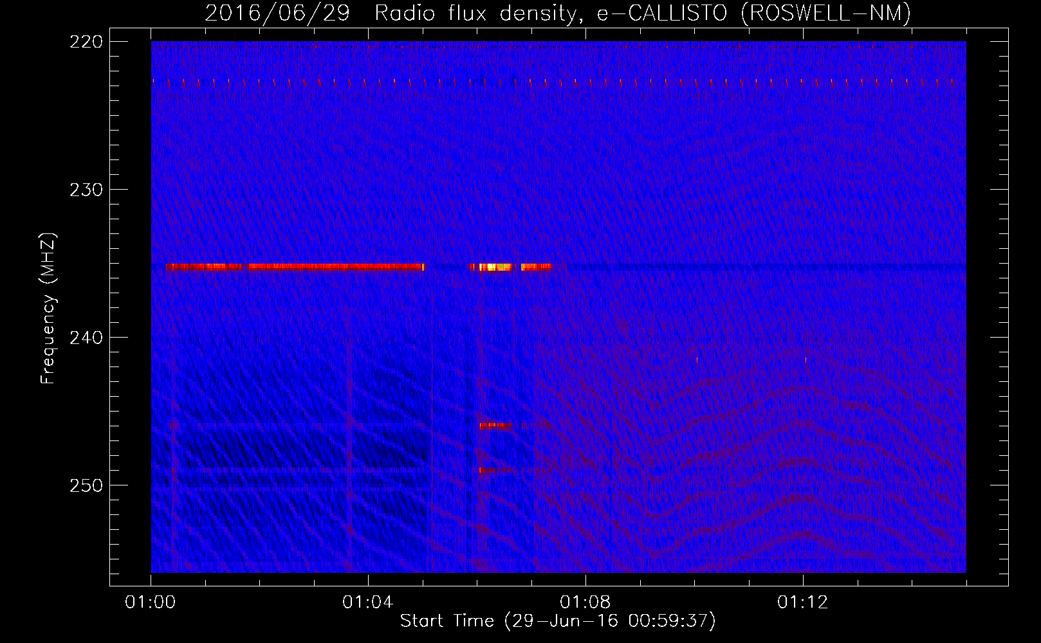Click the 01:04 time tick label
Screen dimensions: 1041x643
pyautogui.click(x=368, y=602)
